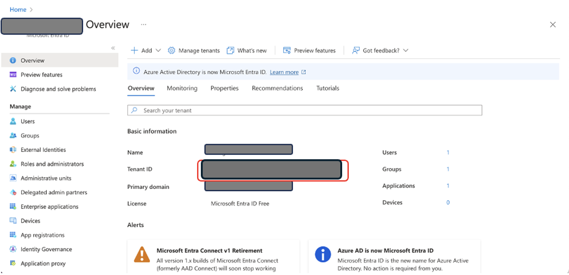Image resolution: width=569 pixels, height=275 pixels.
Task: View the Groups count link
Action: pos(448,169)
